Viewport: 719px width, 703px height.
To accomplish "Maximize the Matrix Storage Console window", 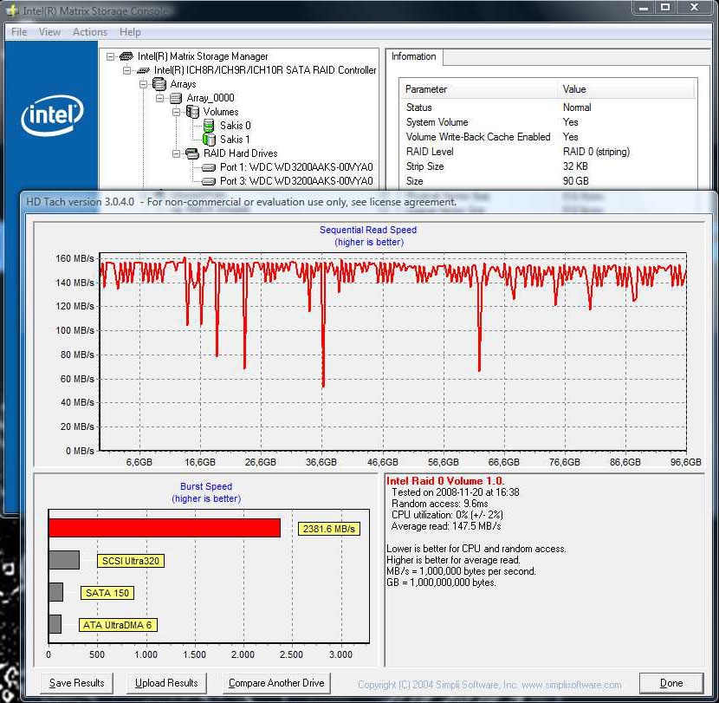I will (x=665, y=8).
